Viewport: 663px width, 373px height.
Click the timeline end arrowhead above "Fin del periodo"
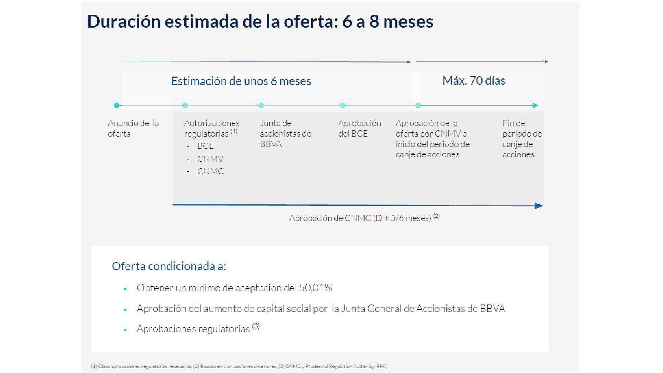[x=535, y=105]
